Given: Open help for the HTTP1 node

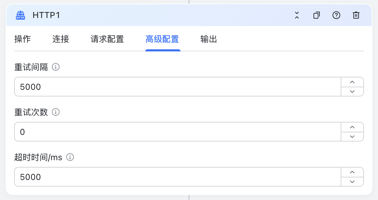Looking at the screenshot, I should tap(336, 15).
